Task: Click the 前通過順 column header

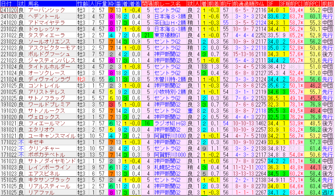Action: click(x=244, y=4)
